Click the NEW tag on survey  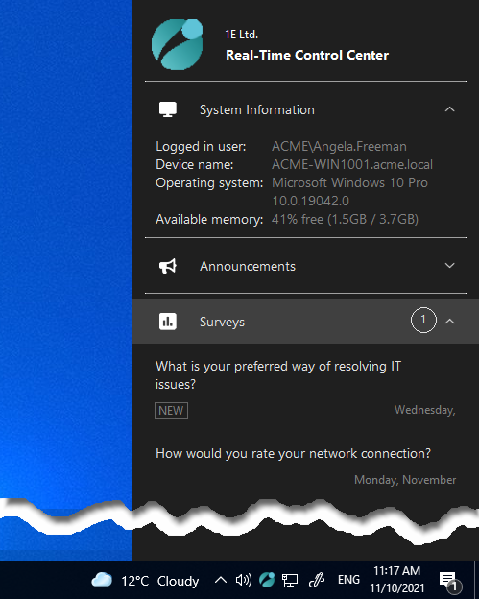tap(171, 411)
